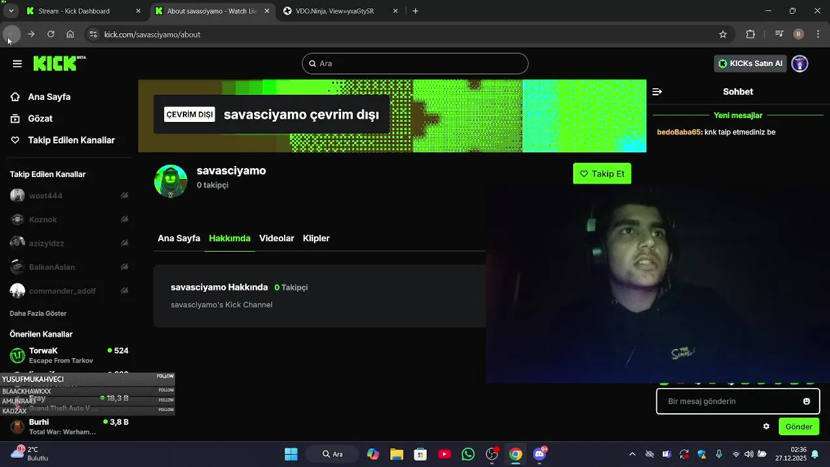This screenshot has width=830, height=467.
Task: Switch to VDO.Ninja browser tab
Action: click(x=341, y=11)
